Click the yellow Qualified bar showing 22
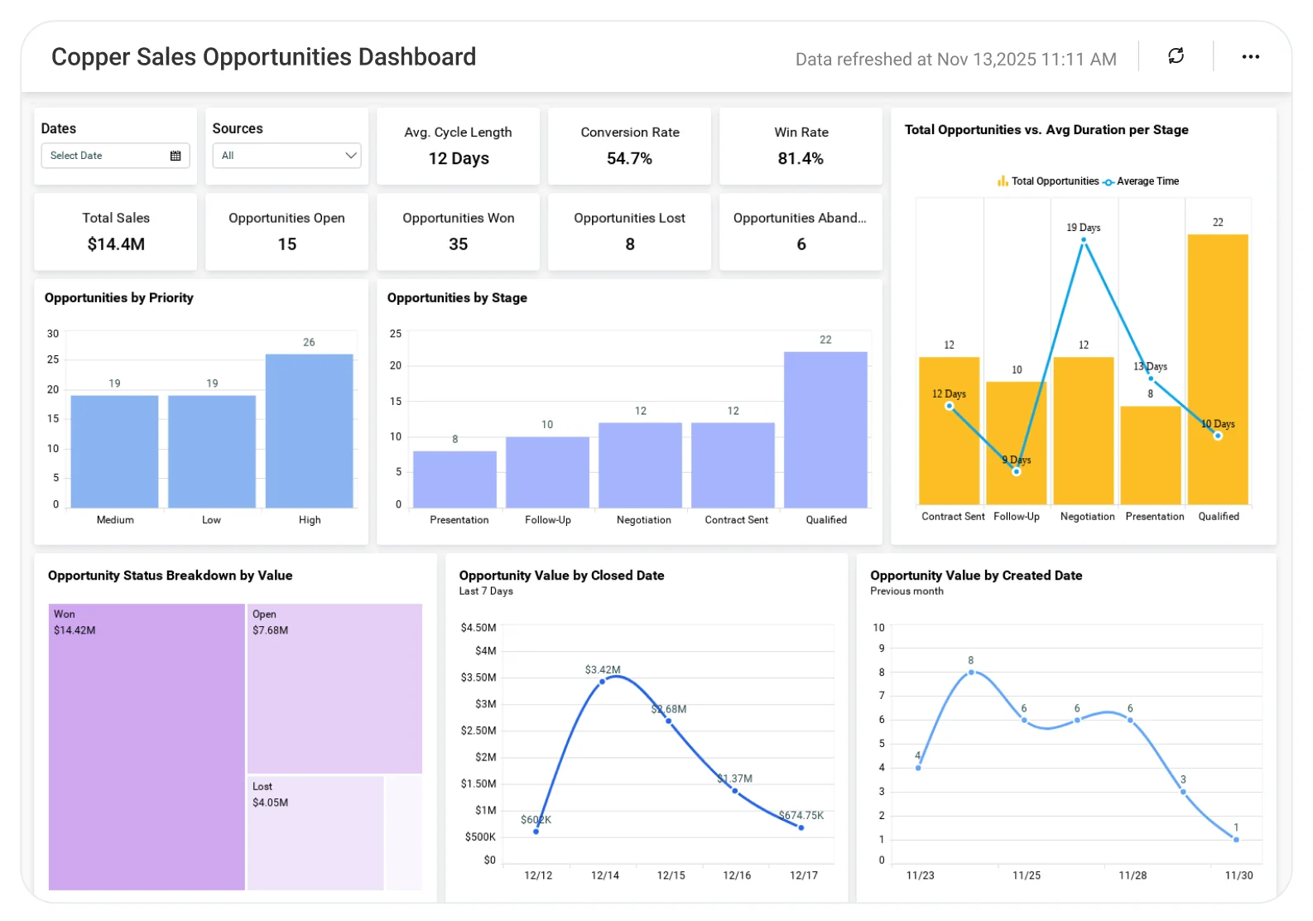 (1218, 369)
